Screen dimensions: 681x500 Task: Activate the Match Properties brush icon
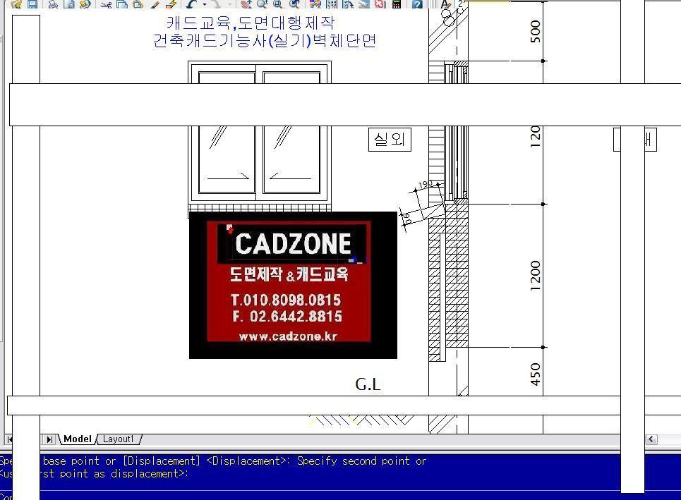coord(155,4)
